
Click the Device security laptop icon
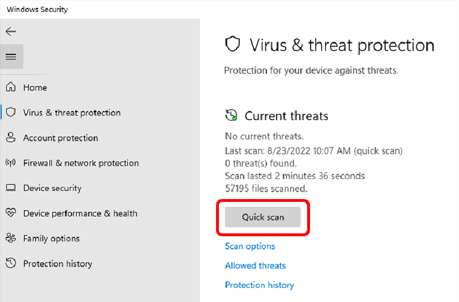[x=11, y=188]
